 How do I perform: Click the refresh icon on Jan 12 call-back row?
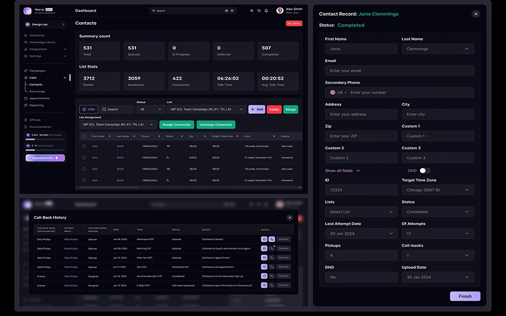tap(264, 276)
